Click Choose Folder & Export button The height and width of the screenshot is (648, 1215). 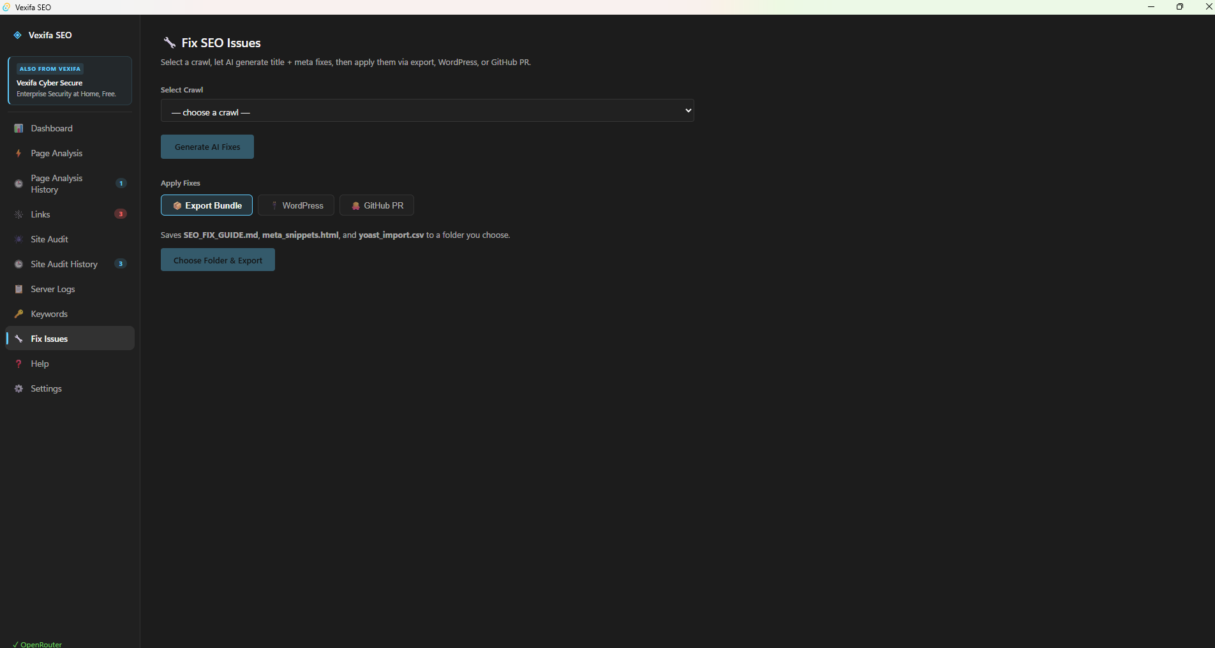coord(218,260)
